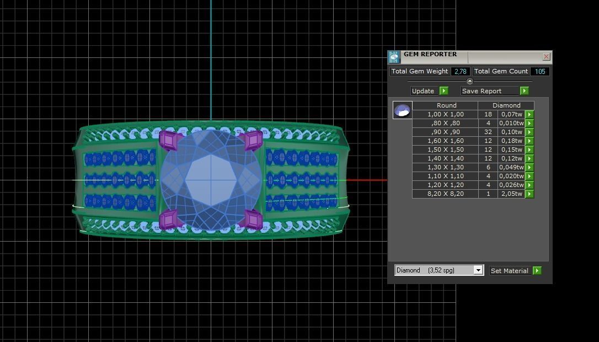This screenshot has width=599, height=342.
Task: Select the upper-left purple prong on the ring
Action: coord(169,141)
